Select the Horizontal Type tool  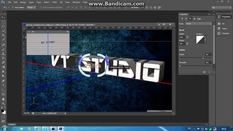tap(3, 86)
